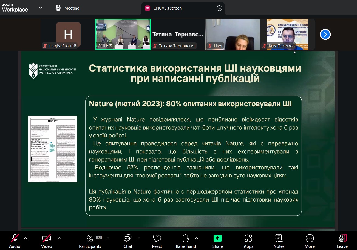Toggle the muted mic on Тетяна Тернавська's tile
The image size is (357, 250).
click(155, 46)
